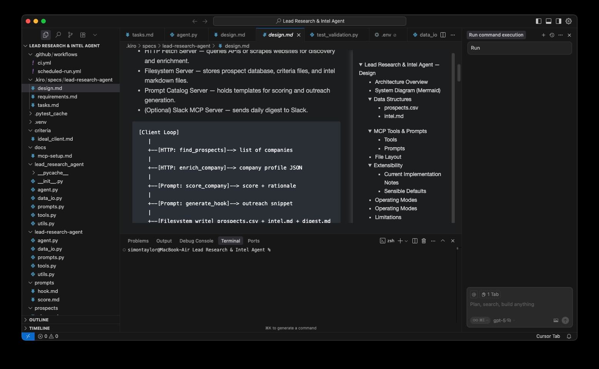This screenshot has width=599, height=369.
Task: Go forward with the right arrow
Action: (205, 21)
